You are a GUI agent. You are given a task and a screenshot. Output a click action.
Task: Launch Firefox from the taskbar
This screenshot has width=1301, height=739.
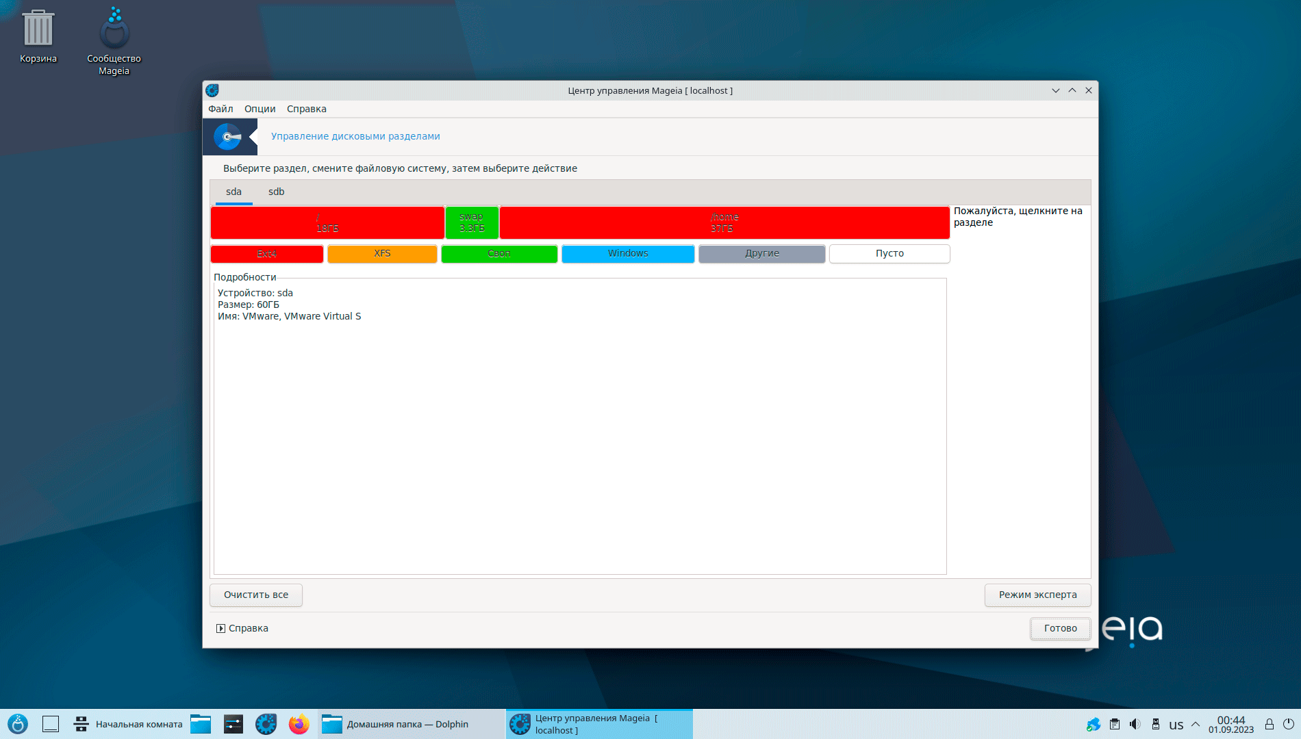[x=299, y=724]
